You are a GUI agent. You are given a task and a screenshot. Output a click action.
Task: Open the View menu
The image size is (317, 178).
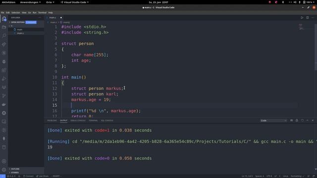tap(24, 12)
